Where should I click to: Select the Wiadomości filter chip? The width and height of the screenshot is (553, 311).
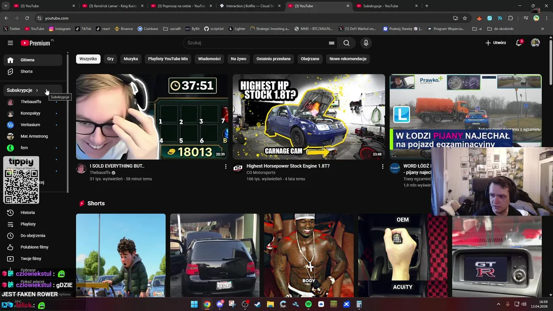pyautogui.click(x=210, y=59)
